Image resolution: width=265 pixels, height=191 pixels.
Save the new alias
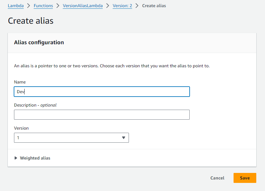(244, 178)
